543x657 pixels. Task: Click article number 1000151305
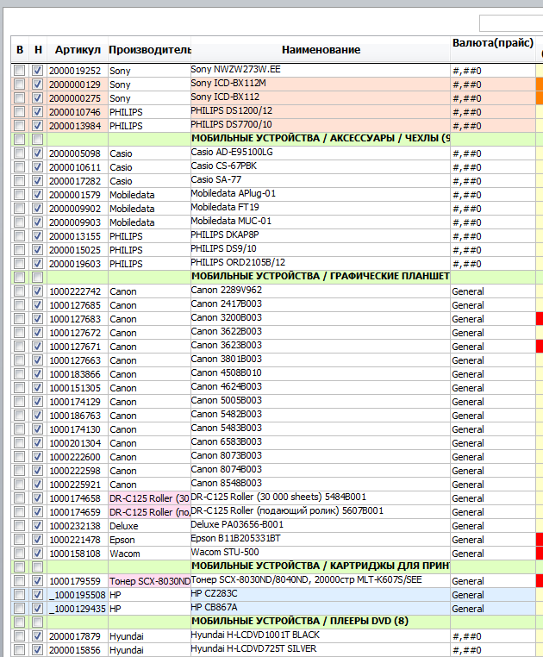75,388
